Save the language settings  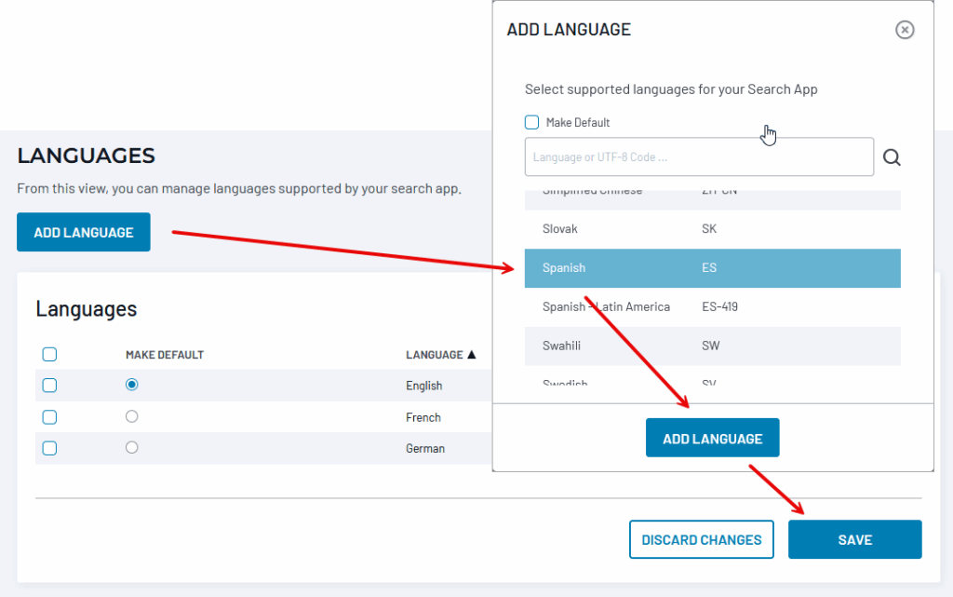tap(854, 539)
